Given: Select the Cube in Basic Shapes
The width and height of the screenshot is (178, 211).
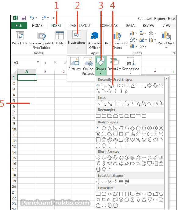Looking at the screenshot, I should tap(161, 134).
